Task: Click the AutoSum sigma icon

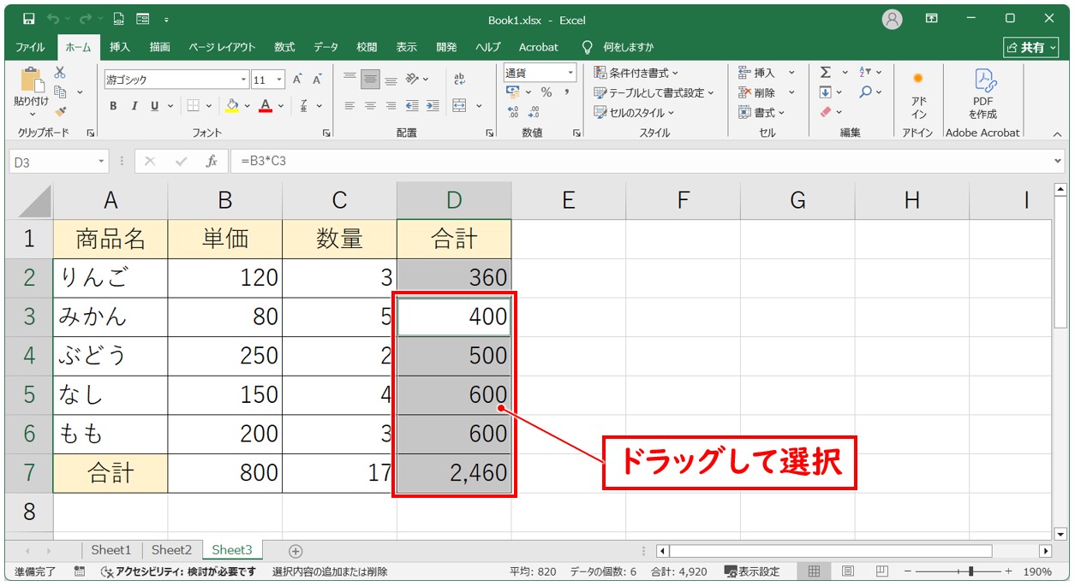Action: pos(826,73)
